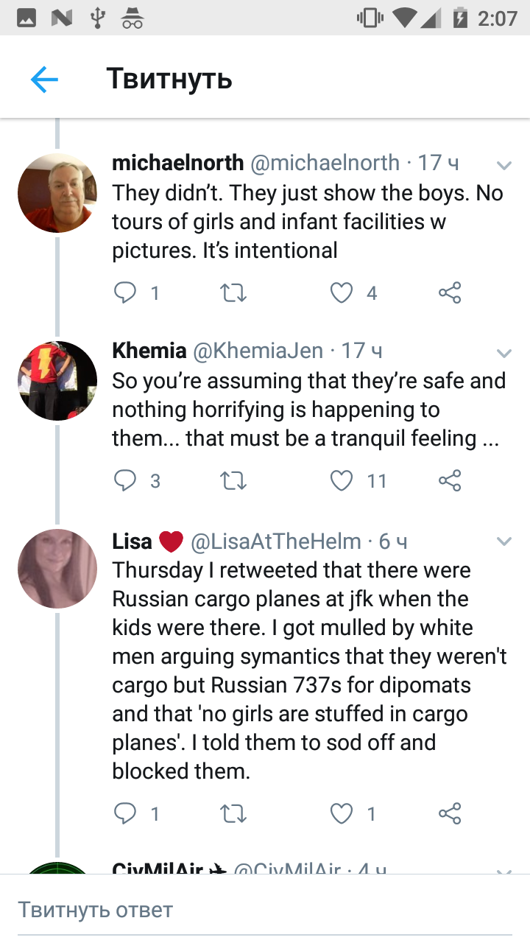Screen dimensions: 530x943
Task: Retweet Khemia's tweet
Action: 234,481
